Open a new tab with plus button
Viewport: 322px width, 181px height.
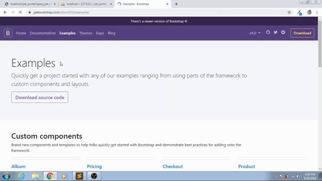(176, 4)
